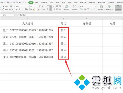Open the Conditional Formatting button
The image size is (123, 93).
click(x=101, y=8)
